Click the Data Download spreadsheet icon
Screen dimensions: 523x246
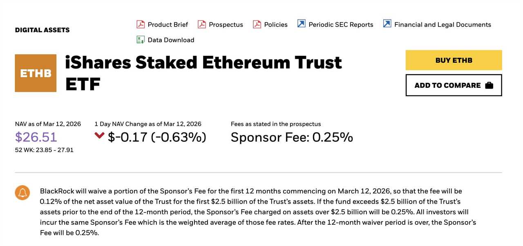tap(141, 40)
